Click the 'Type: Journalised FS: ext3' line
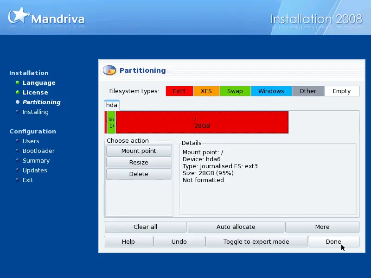This screenshot has width=371, height=278. point(220,166)
